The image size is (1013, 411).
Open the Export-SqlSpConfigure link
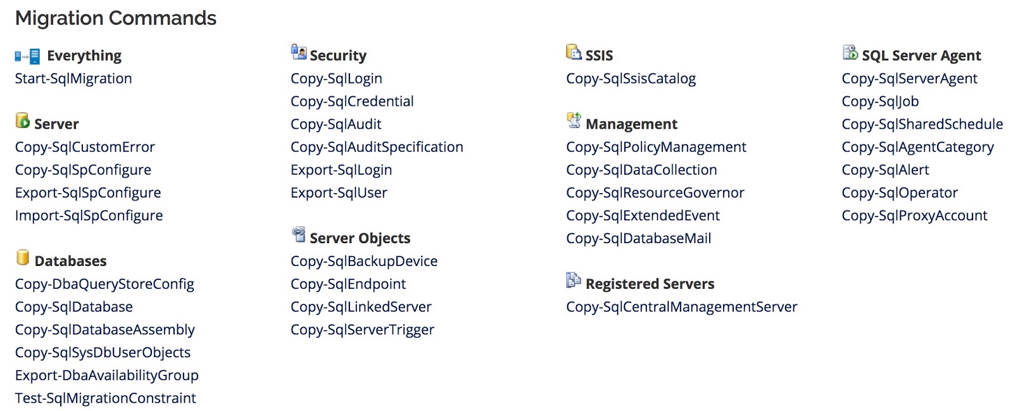pos(88,192)
